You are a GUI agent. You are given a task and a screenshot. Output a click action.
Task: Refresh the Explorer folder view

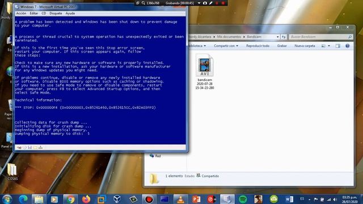(x=284, y=37)
